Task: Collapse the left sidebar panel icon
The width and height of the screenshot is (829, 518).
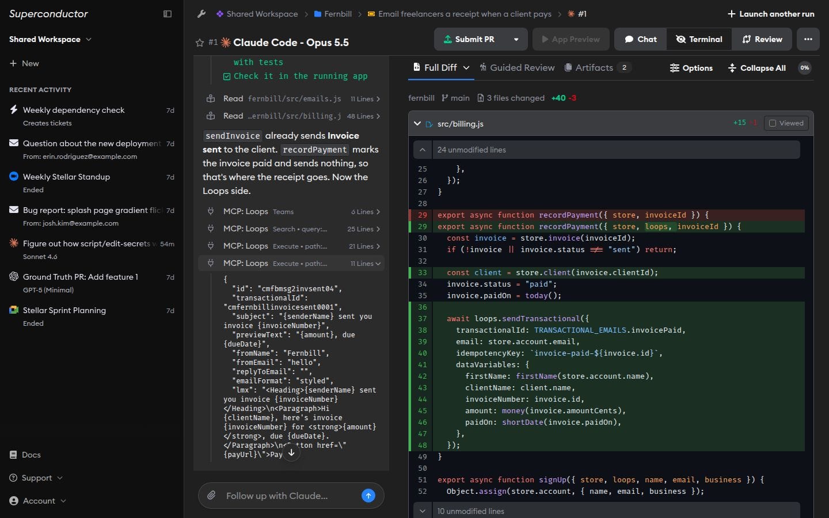Action: 168,14
